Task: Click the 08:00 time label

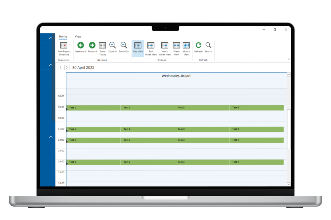Action: [61, 96]
